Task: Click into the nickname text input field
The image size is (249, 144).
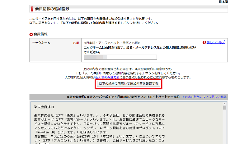Action: coord(120,57)
